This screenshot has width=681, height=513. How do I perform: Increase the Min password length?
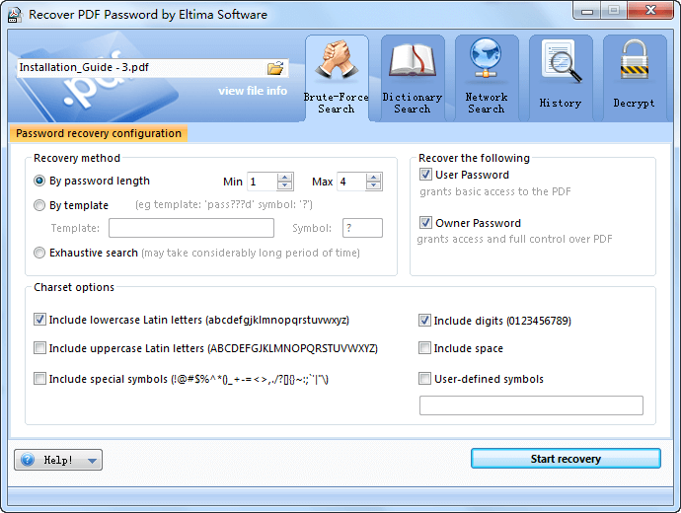pos(285,177)
